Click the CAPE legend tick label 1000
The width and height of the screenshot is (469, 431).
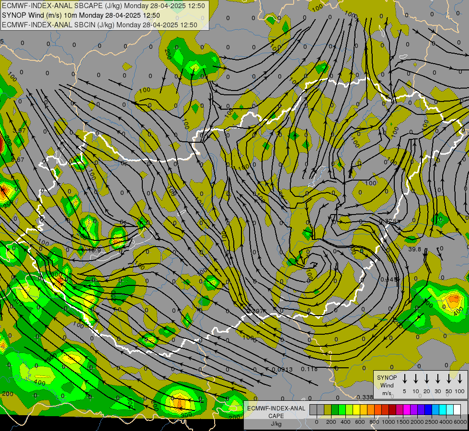(388, 422)
